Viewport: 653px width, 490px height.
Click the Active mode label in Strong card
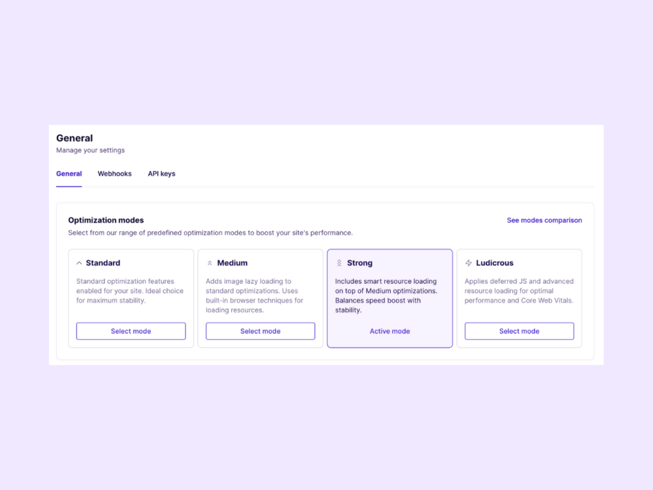coord(390,331)
